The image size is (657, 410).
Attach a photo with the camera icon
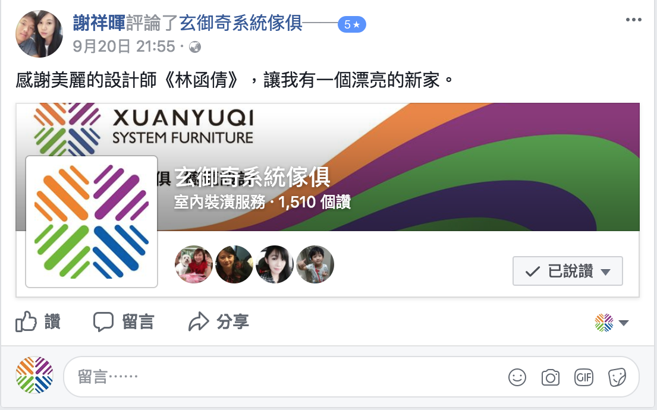click(550, 377)
